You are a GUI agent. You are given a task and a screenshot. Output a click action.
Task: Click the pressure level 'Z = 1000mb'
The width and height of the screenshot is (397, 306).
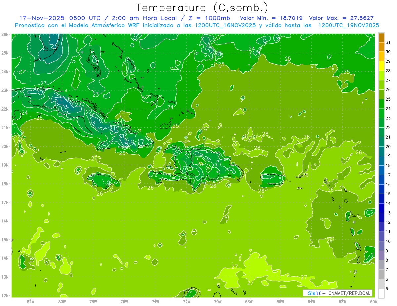pyautogui.click(x=209, y=18)
